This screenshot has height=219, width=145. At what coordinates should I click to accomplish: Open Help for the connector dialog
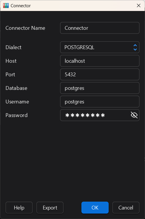point(19,207)
